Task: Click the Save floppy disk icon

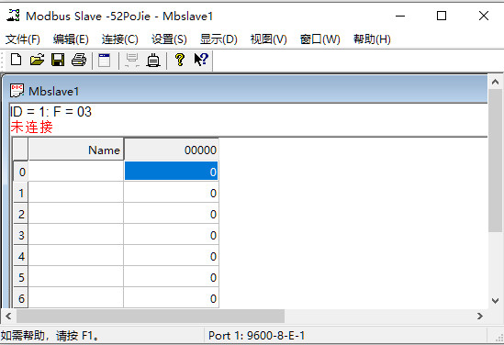Action: tap(58, 60)
